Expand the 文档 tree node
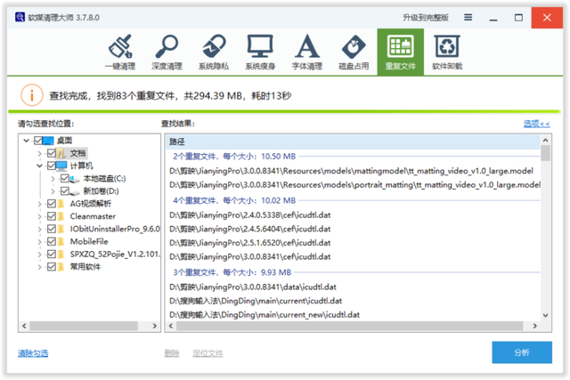This screenshot has height=380, width=570. click(x=39, y=153)
